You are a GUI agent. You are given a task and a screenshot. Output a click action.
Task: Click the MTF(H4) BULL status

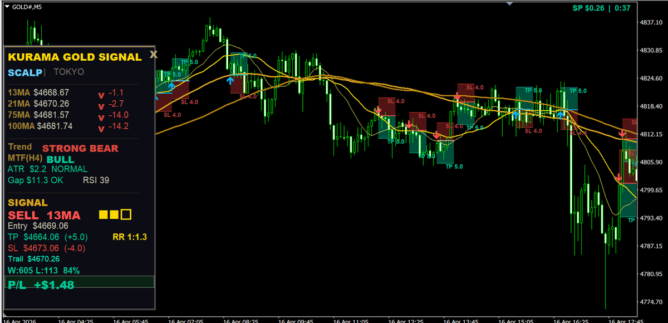coord(41,159)
